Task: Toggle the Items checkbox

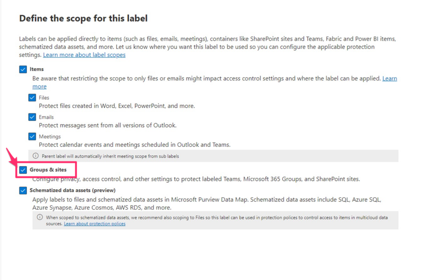Action: (23, 69)
